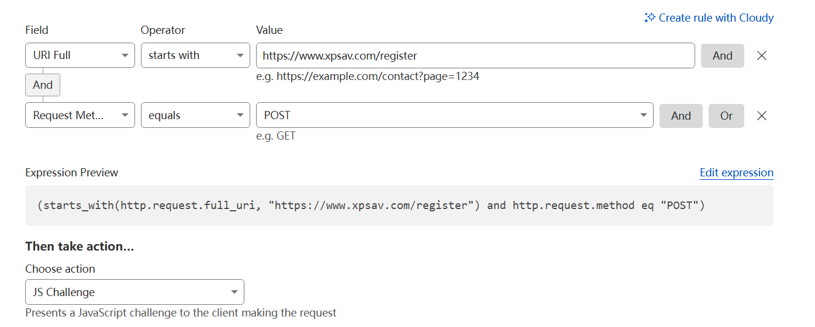Open the Request Method field dropdown
Viewport: 815px width, 327px height.
click(80, 116)
